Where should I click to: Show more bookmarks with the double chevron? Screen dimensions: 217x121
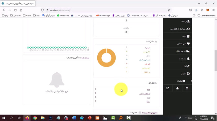tap(194, 15)
